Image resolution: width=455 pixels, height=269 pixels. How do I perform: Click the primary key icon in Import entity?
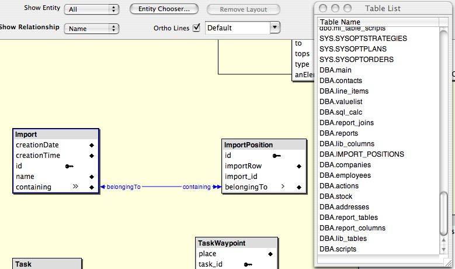coord(69,166)
